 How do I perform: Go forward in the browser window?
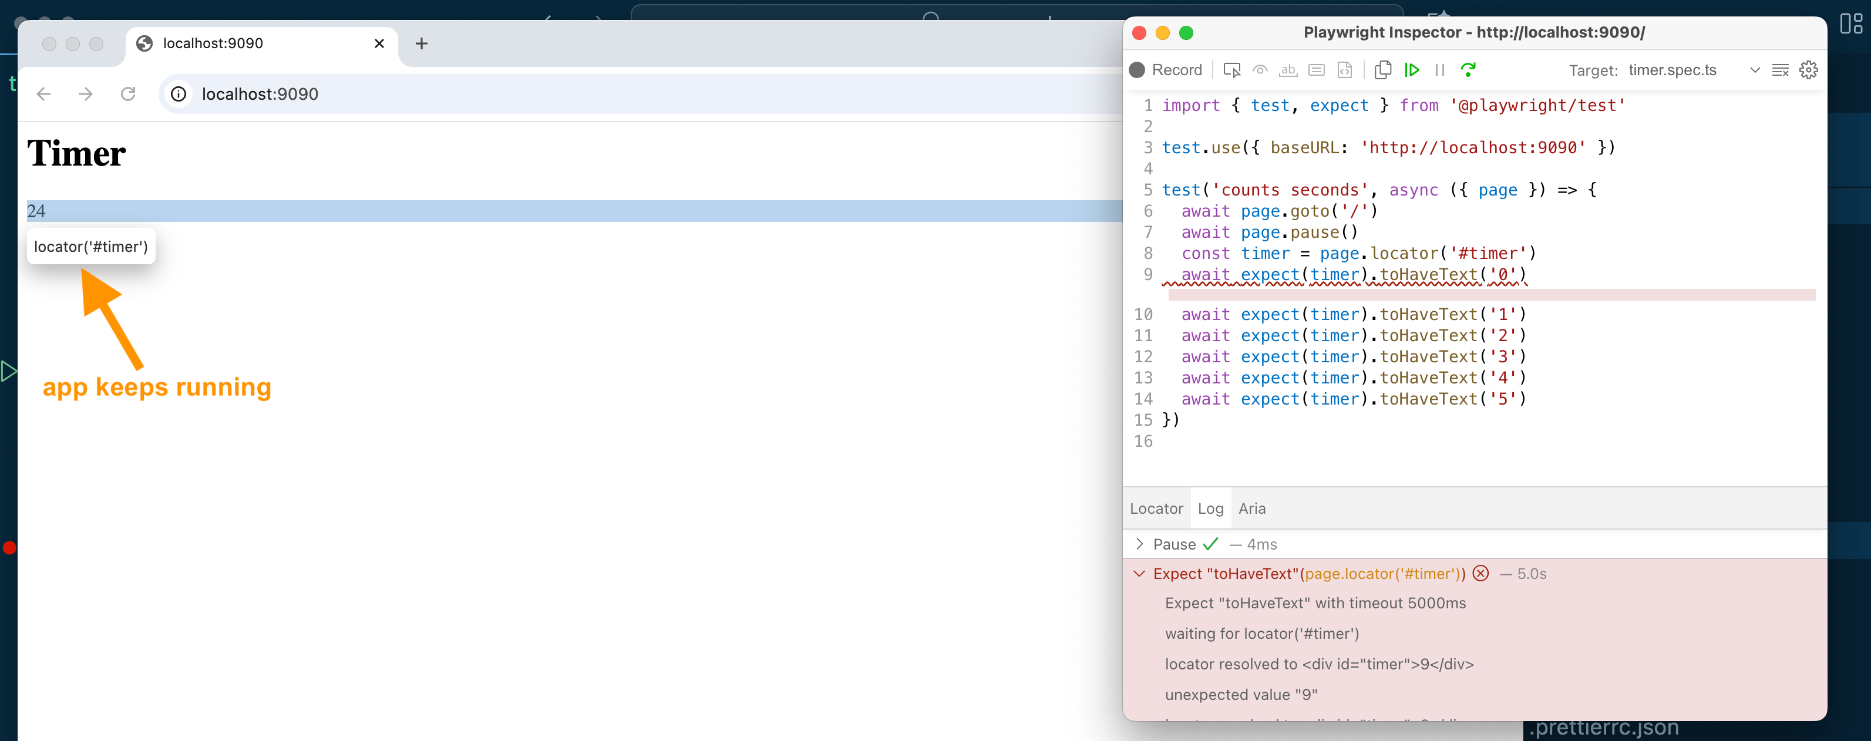86,94
